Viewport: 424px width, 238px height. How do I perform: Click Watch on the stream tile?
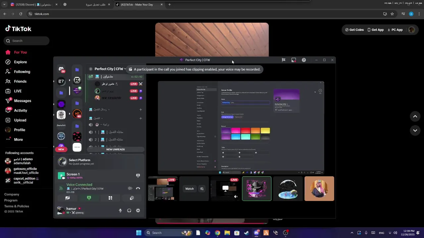[x=189, y=189]
